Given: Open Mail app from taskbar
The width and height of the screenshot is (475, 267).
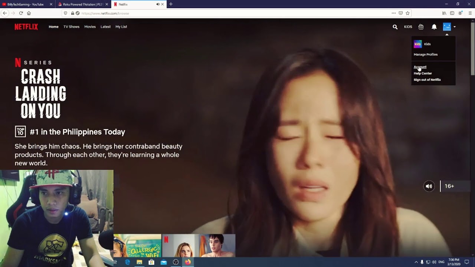Looking at the screenshot, I should click(164, 262).
